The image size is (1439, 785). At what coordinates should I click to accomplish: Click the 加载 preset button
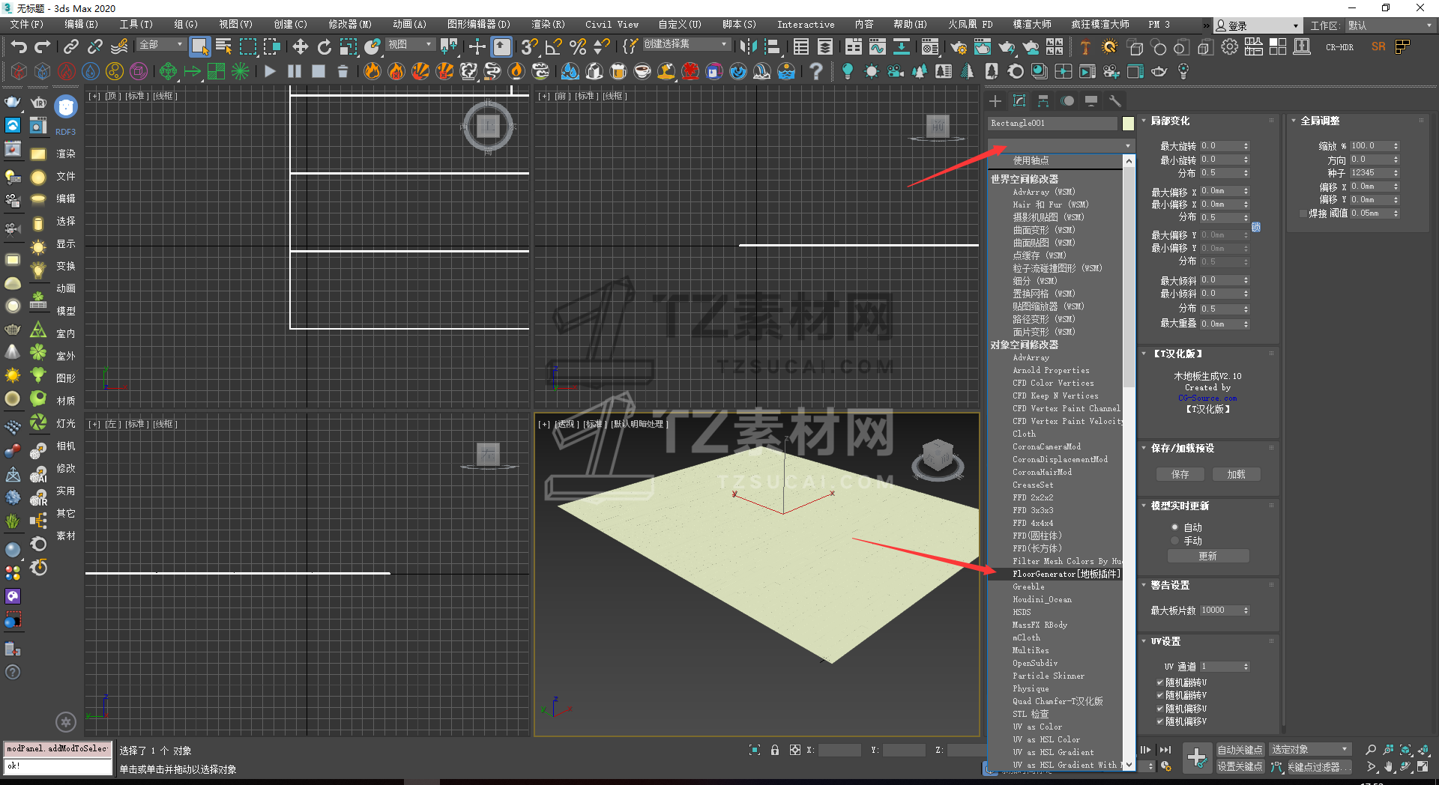click(1236, 474)
